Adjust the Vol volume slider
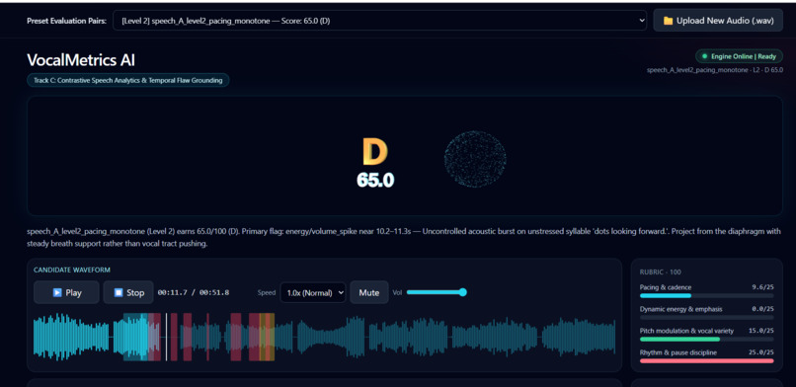This screenshot has width=796, height=387. (437, 292)
